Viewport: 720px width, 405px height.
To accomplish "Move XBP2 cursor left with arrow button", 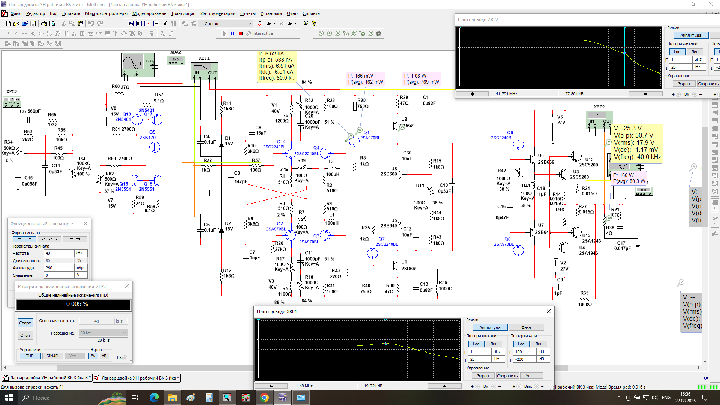I will 472,94.
